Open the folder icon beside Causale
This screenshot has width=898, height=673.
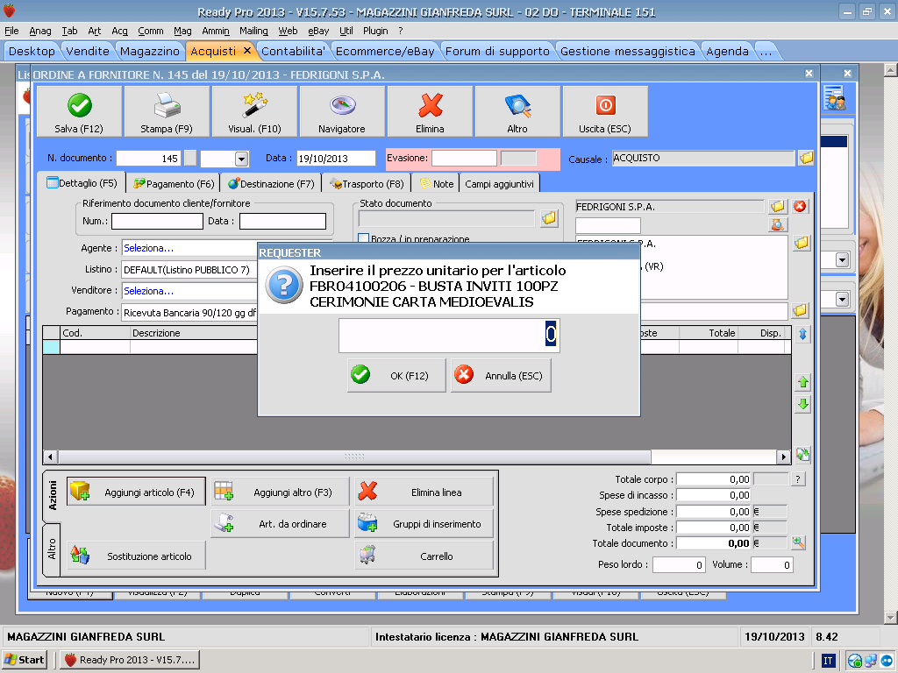click(x=806, y=159)
